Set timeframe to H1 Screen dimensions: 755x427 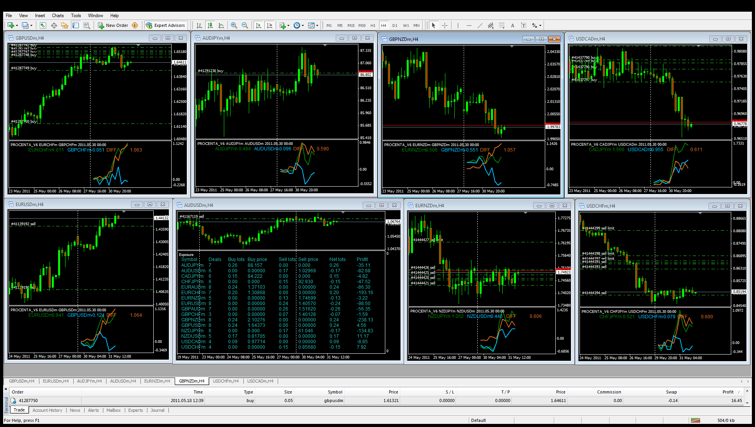tap(373, 25)
